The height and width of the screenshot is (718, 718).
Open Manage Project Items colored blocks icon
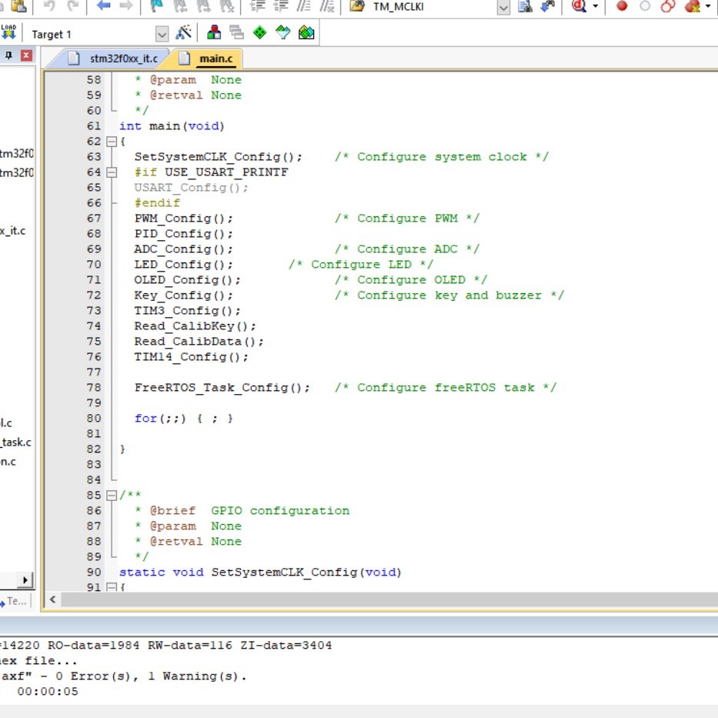(214, 32)
